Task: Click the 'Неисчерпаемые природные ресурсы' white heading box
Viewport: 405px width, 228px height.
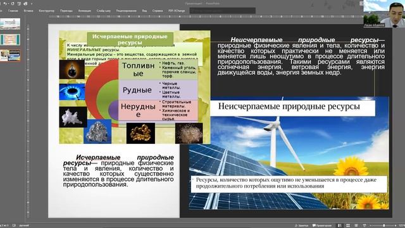Action: [x=292, y=108]
